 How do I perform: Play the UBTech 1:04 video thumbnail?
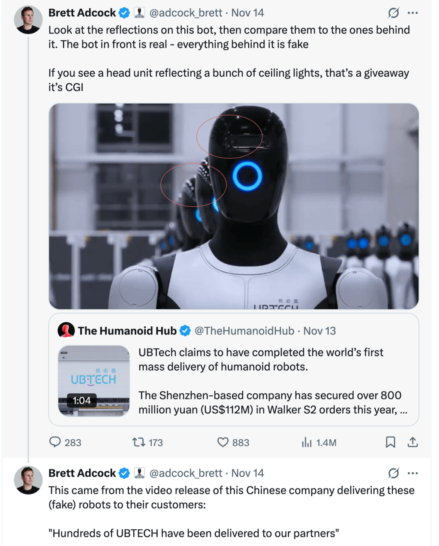pos(94,381)
